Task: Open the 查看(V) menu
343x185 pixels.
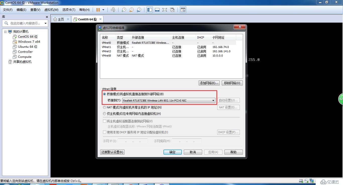Action: 35,10
